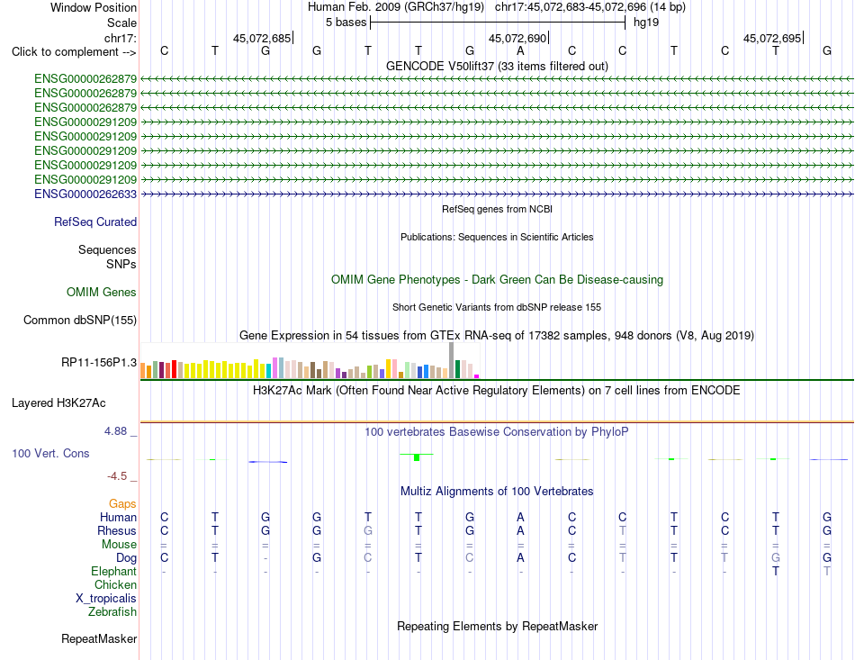The image size is (855, 660).
Task: Select the Scale track label
Action: [121, 23]
